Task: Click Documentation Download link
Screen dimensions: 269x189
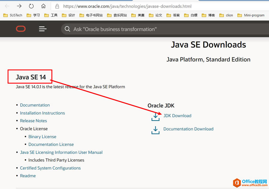Action: [188, 129]
